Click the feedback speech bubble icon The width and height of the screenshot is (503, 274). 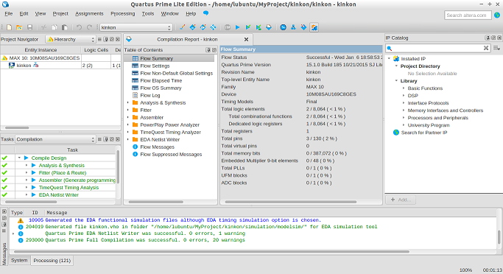tap(205, 13)
